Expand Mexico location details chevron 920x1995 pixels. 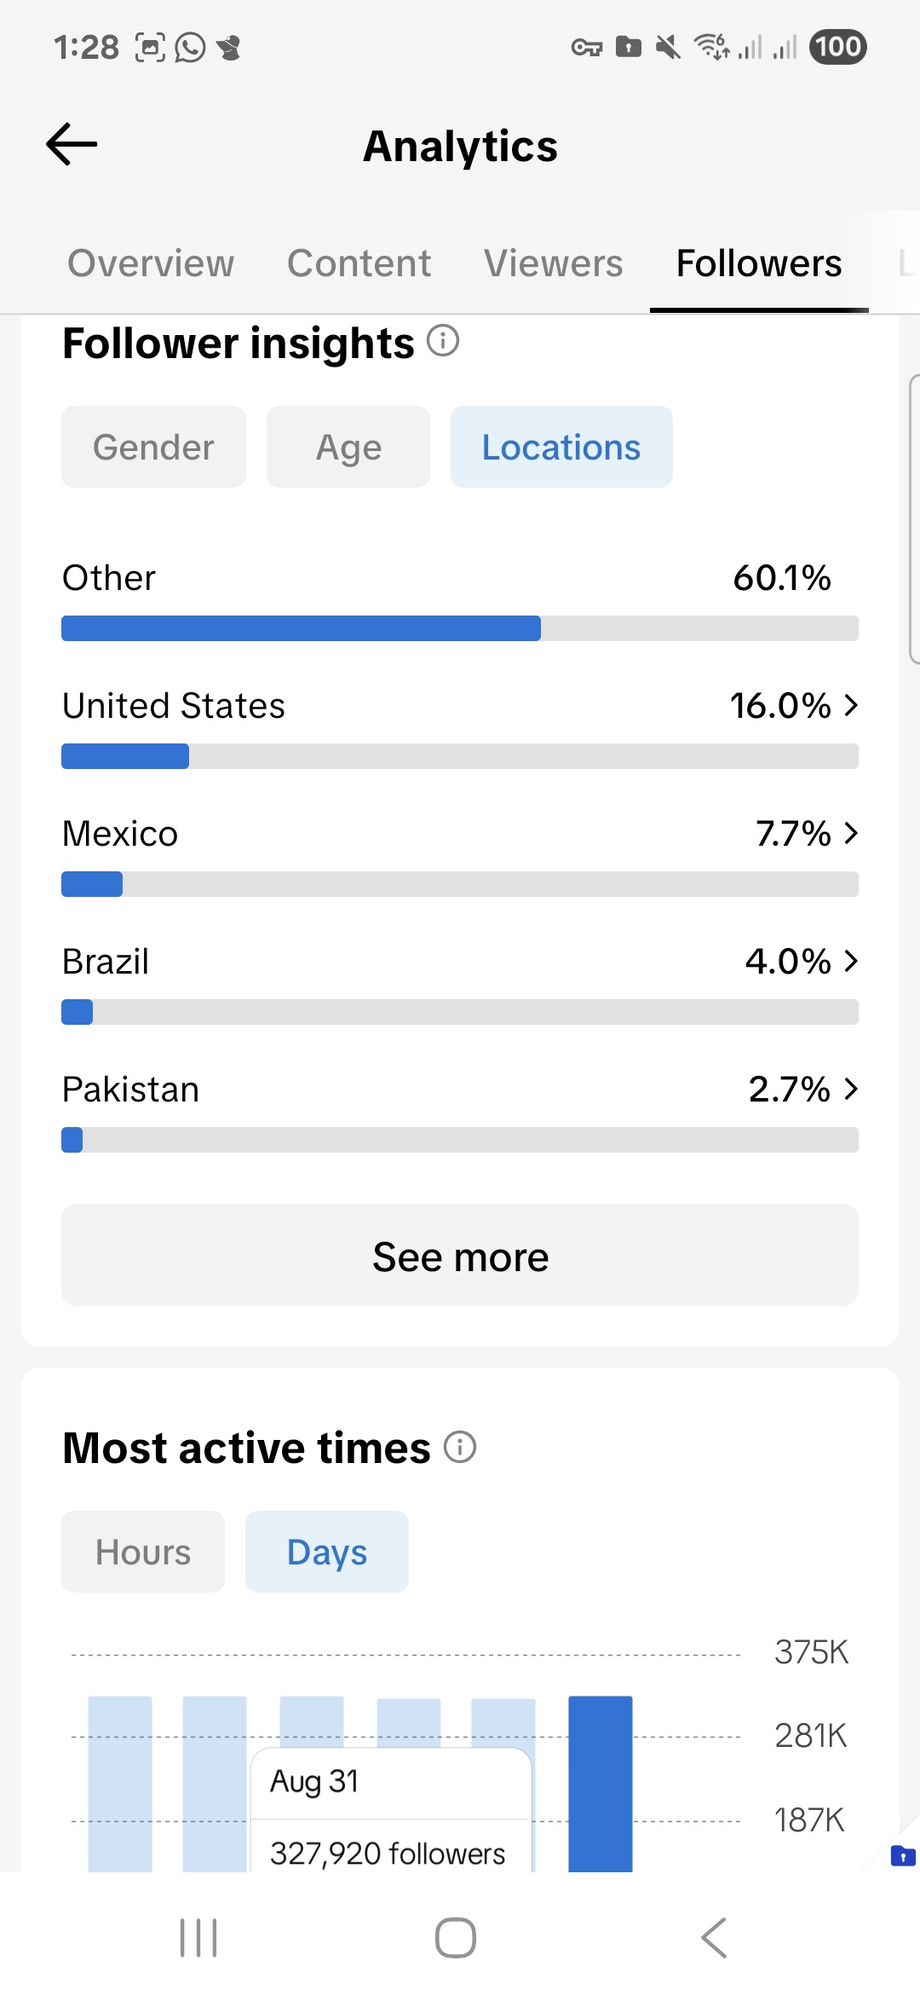tap(851, 833)
